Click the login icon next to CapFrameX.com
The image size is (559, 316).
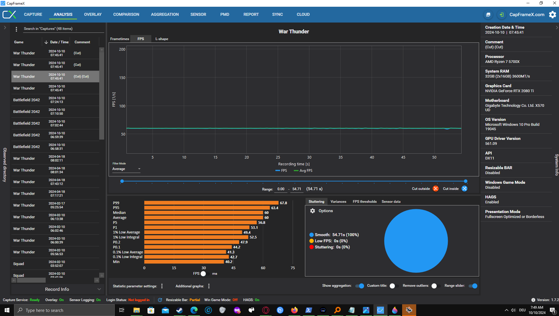(x=502, y=15)
